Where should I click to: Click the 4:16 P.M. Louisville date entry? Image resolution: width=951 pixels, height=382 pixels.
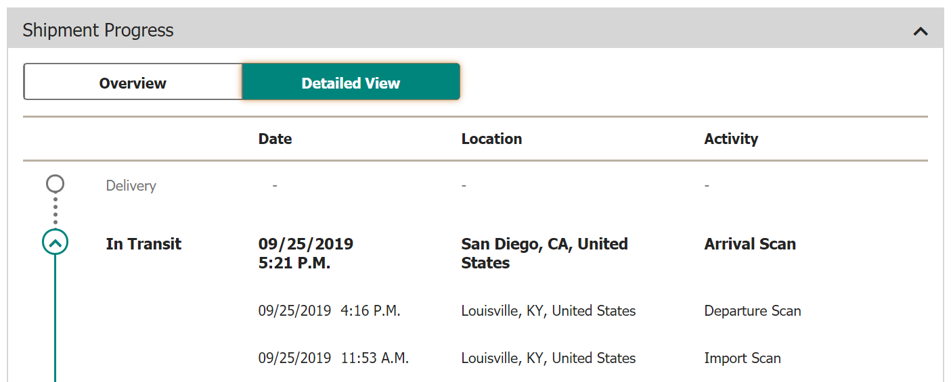329,311
